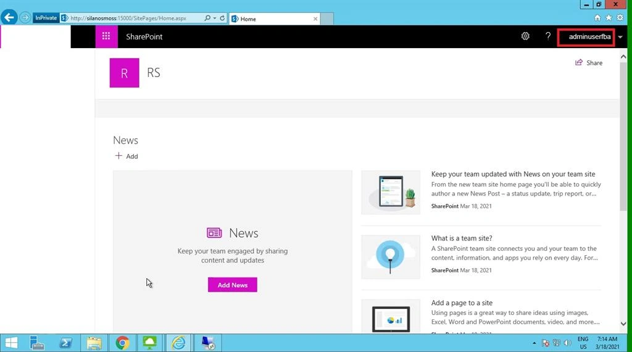632x352 pixels.
Task: Refresh the page with the reload icon
Action: click(x=222, y=18)
